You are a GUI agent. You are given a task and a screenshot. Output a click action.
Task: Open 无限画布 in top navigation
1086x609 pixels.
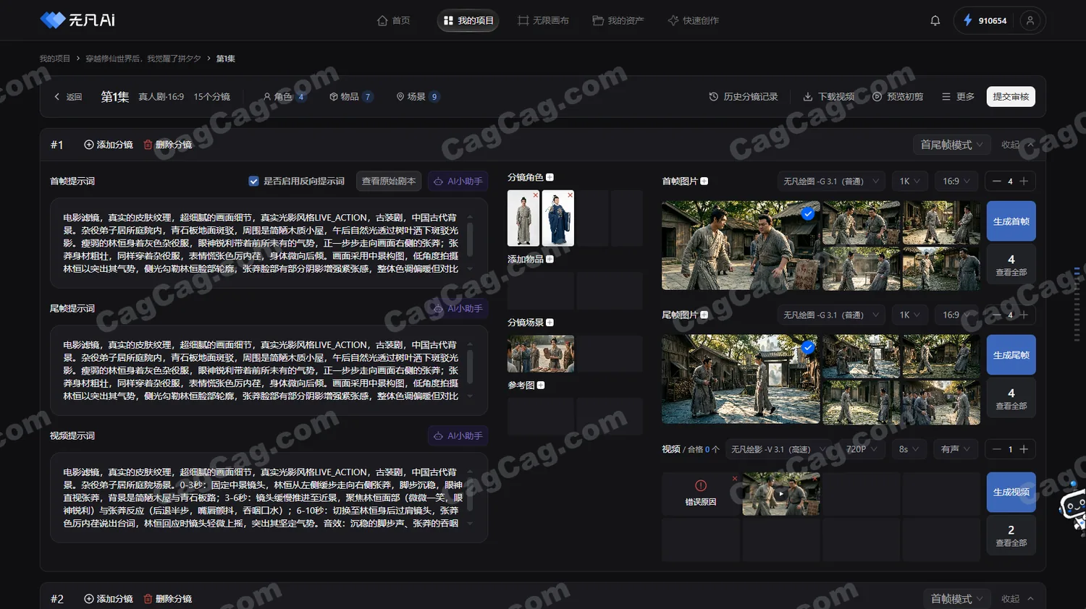[x=543, y=20]
